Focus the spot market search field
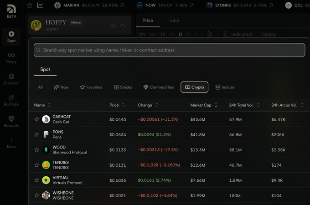 click(x=170, y=50)
